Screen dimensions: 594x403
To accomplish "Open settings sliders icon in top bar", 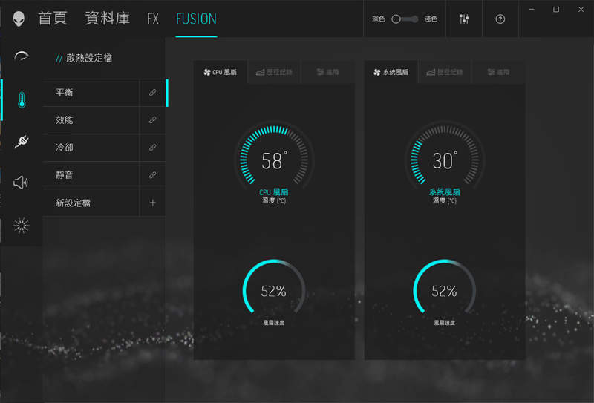I will 465,19.
